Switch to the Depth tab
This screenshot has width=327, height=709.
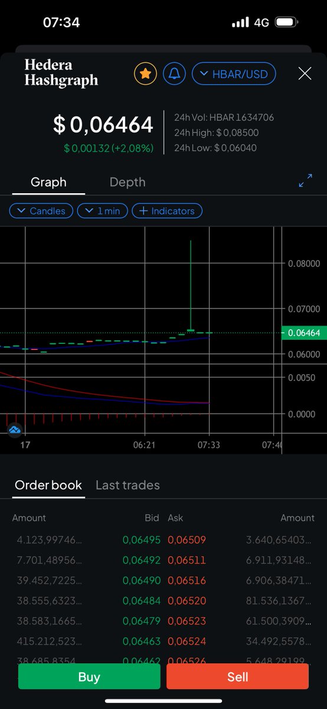click(x=127, y=182)
